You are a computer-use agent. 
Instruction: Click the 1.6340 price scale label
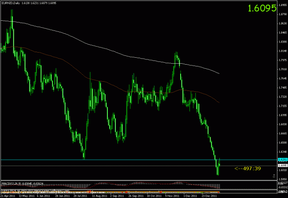click(283, 152)
